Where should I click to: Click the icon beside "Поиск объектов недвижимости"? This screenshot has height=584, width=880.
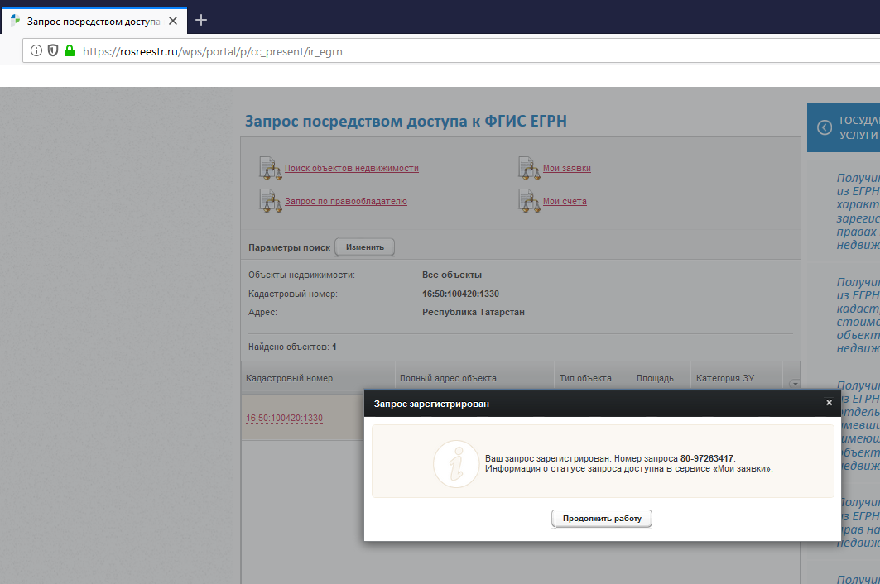(x=271, y=168)
